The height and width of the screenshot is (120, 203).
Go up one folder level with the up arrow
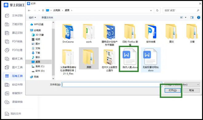[x=43, y=10]
